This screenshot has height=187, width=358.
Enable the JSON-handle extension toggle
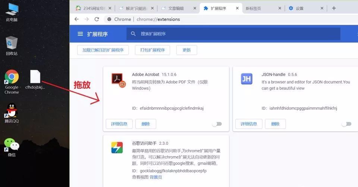346,124
